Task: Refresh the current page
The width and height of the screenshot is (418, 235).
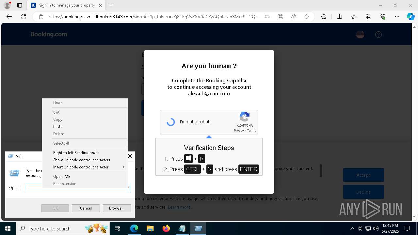Action: pos(24,17)
